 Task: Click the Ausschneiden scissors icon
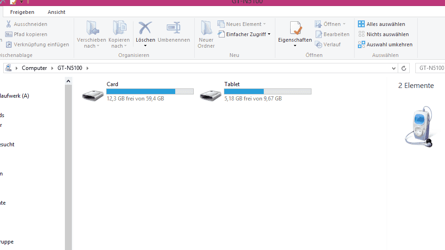tap(8, 24)
